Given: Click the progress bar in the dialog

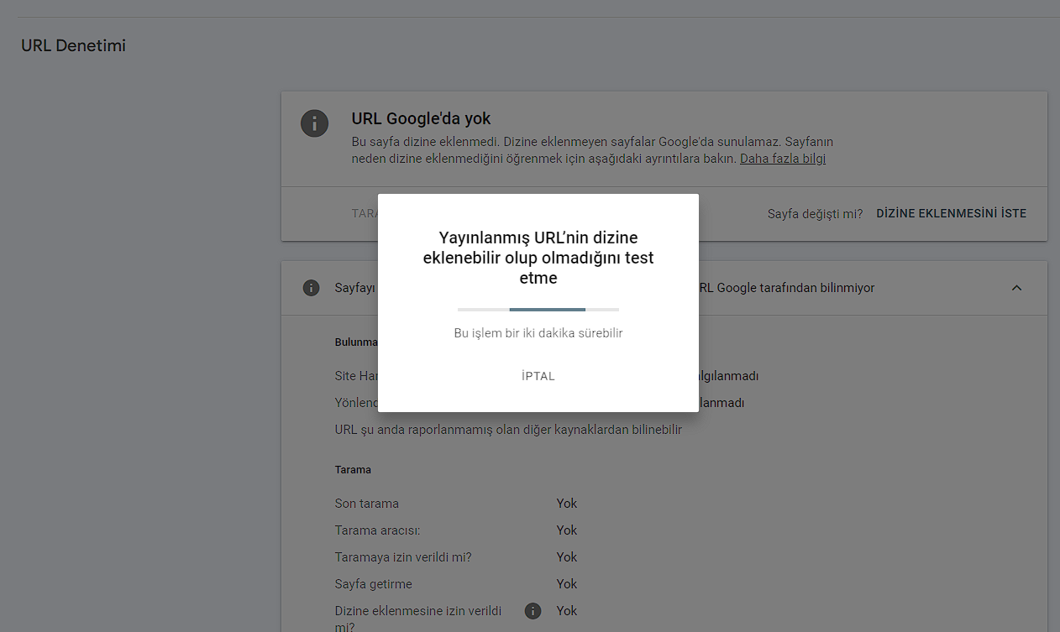Looking at the screenshot, I should click(538, 310).
